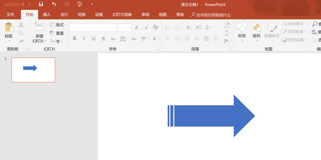Screen dimensions: 321x160
Task: Click the Format Painter brush icon
Action: coord(21,41)
